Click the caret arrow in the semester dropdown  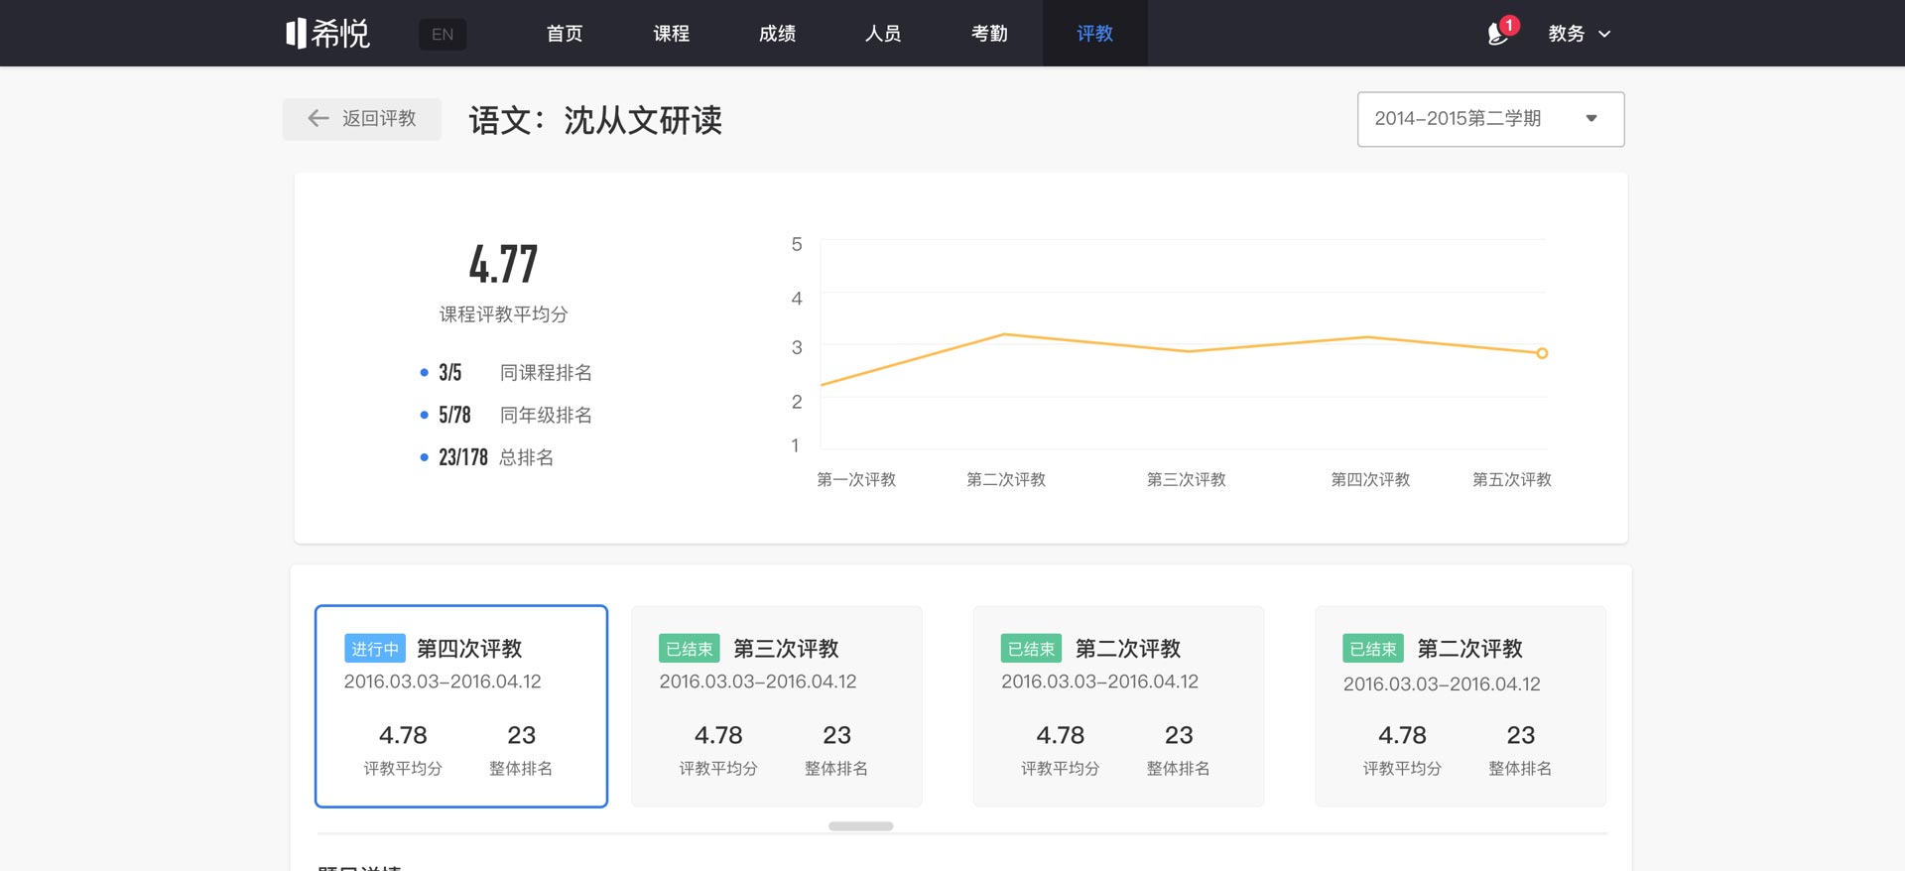1591,119
